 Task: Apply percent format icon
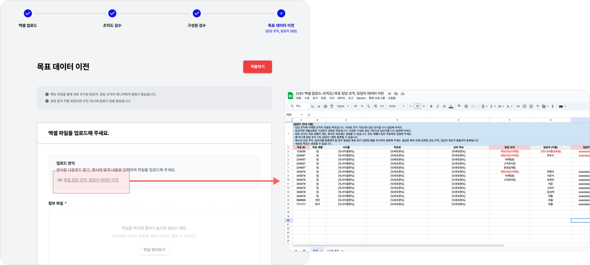pos(362,106)
